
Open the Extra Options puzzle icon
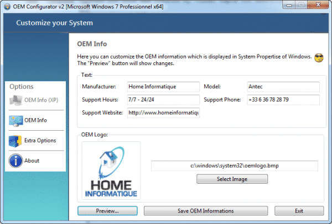tap(15, 141)
